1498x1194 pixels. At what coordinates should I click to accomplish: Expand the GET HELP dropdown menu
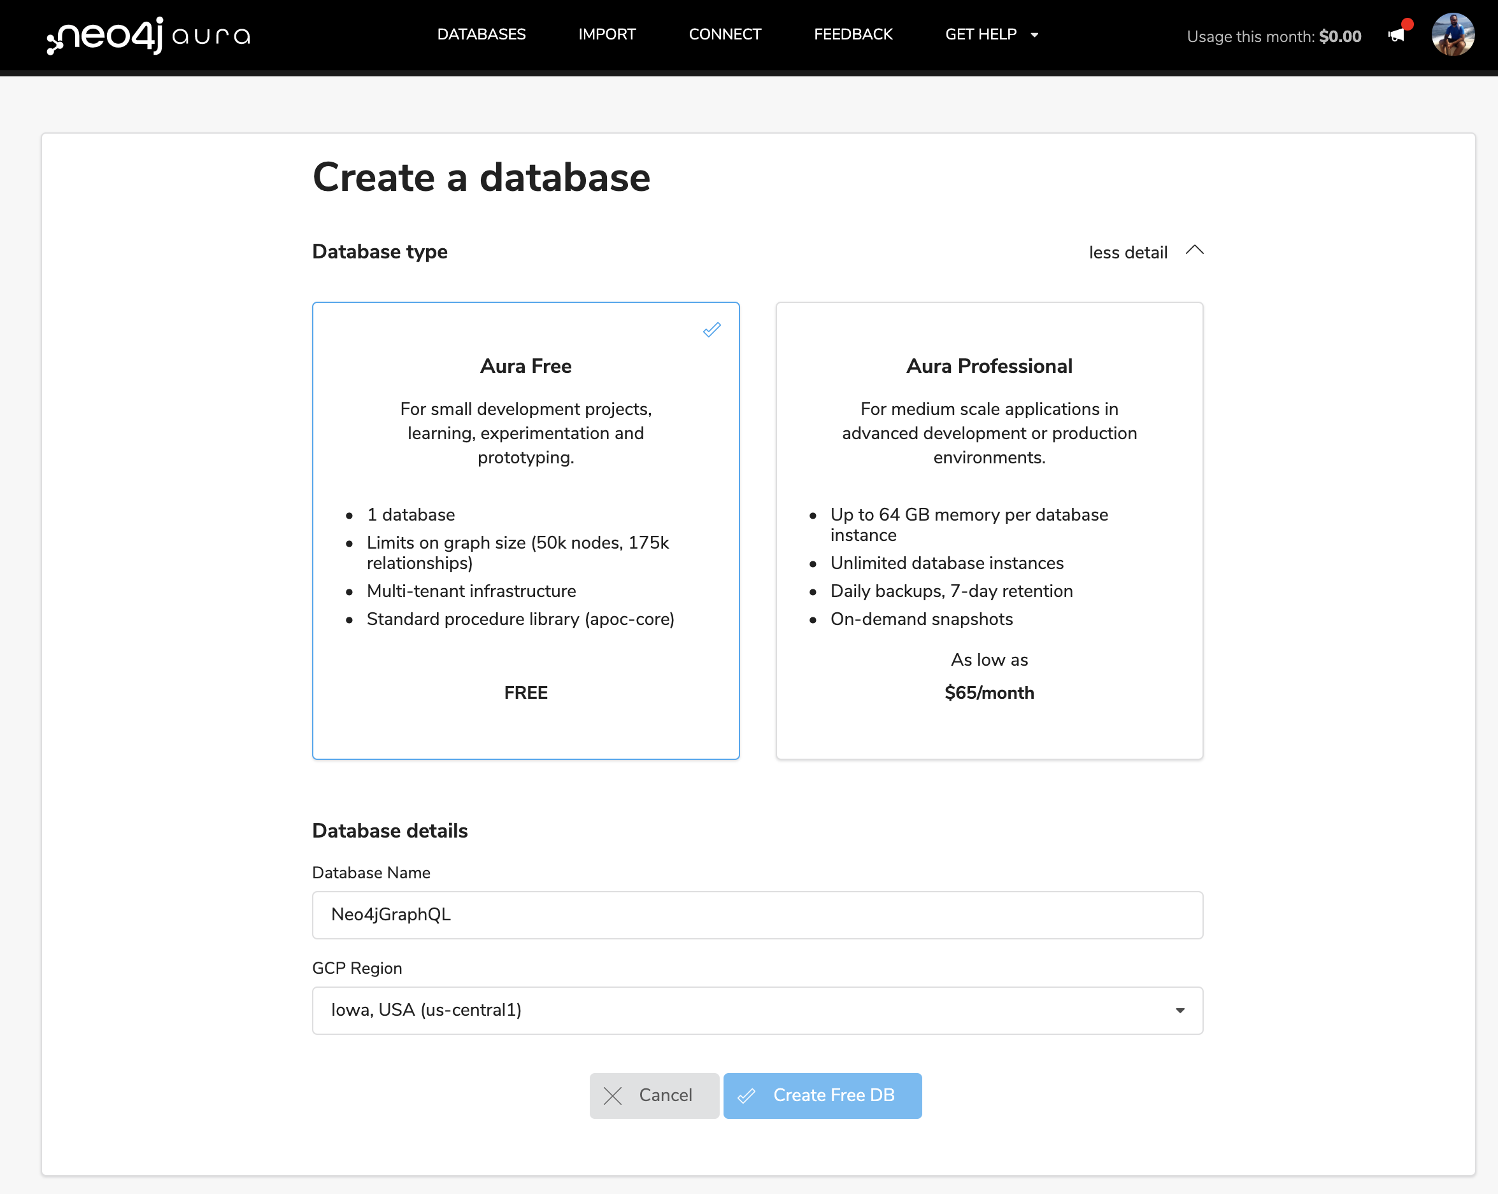pos(992,34)
